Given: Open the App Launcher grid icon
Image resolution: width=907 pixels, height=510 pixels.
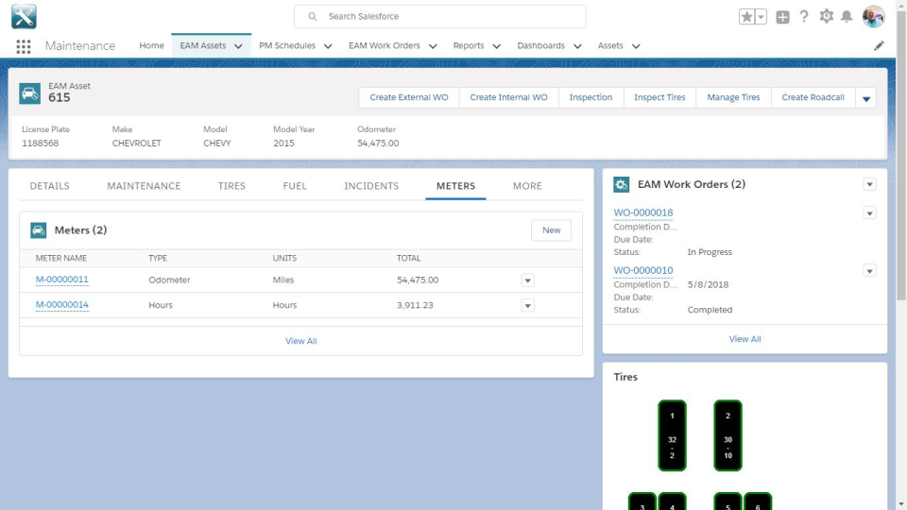Looking at the screenshot, I should [23, 46].
